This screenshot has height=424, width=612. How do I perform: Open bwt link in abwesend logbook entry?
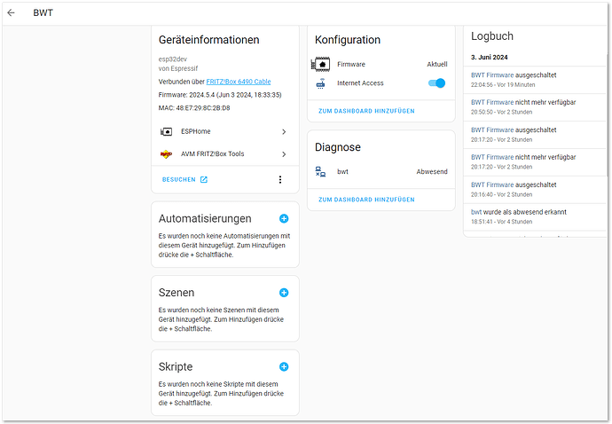click(476, 212)
